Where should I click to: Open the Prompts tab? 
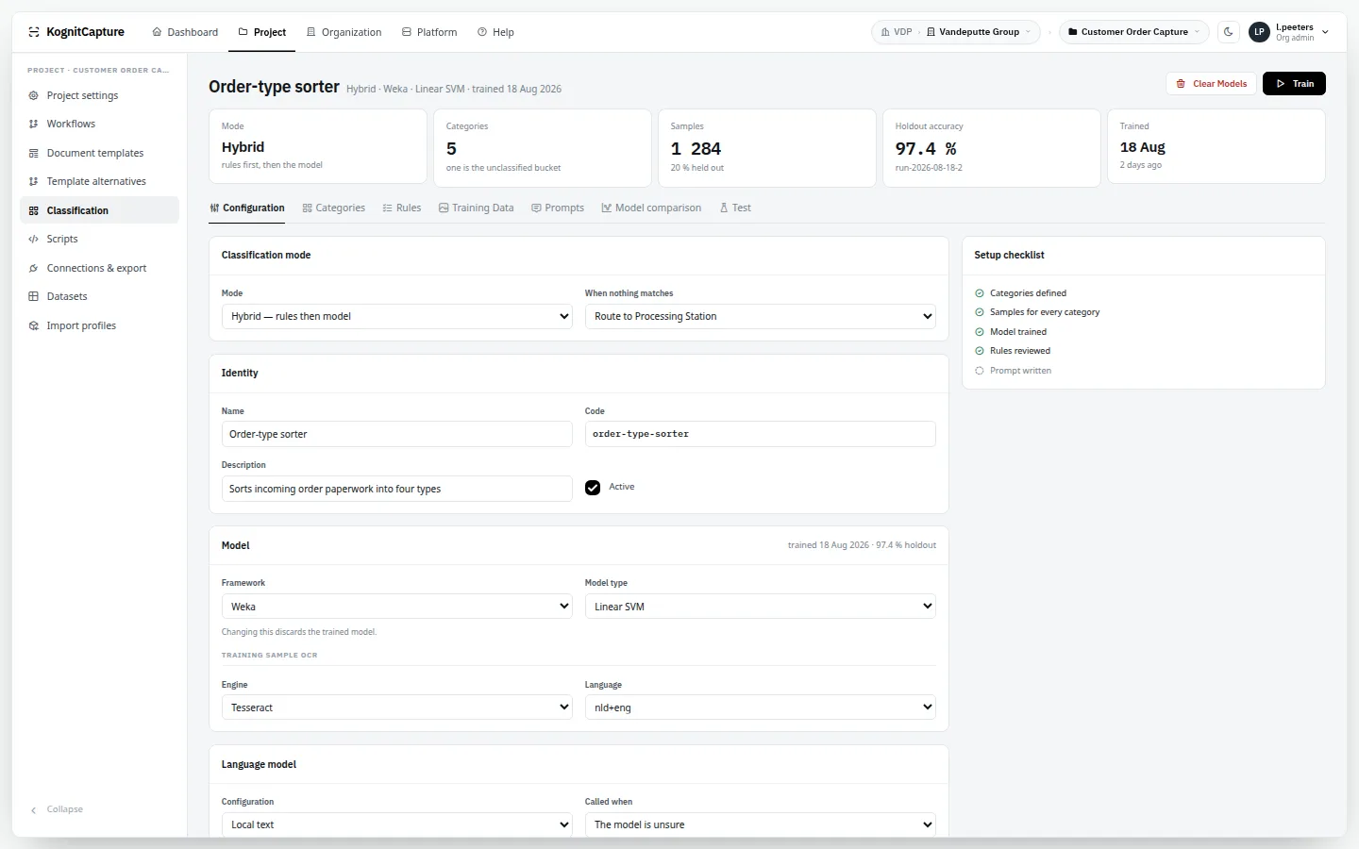pyautogui.click(x=558, y=208)
